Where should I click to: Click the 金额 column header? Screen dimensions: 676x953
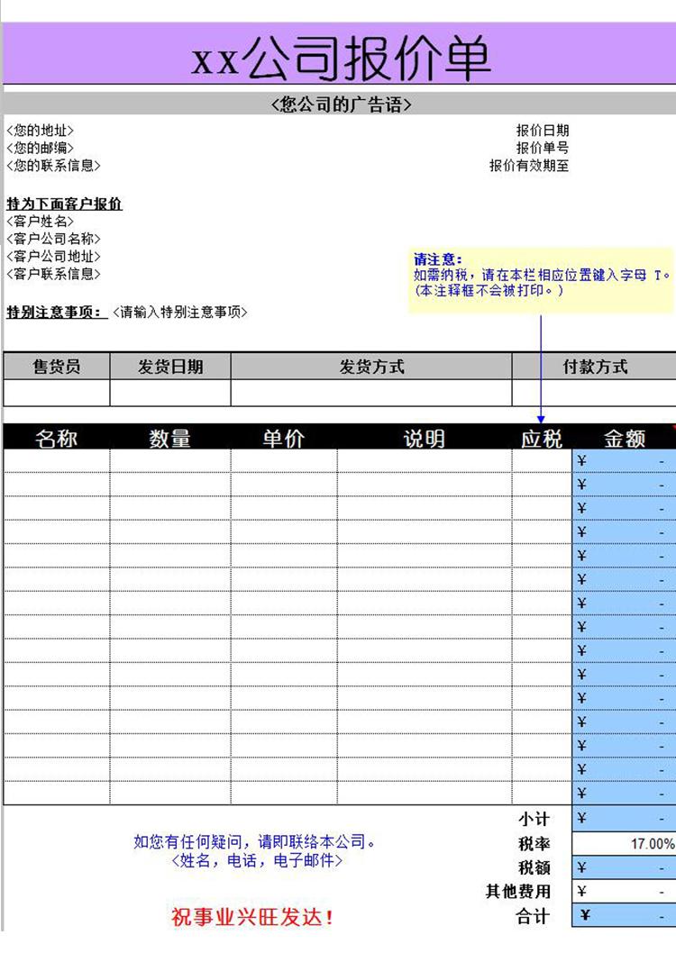coord(624,439)
